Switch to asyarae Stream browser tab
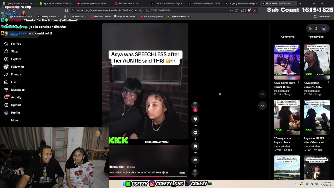The width and height of the screenshot is (334, 188). tap(56, 3)
